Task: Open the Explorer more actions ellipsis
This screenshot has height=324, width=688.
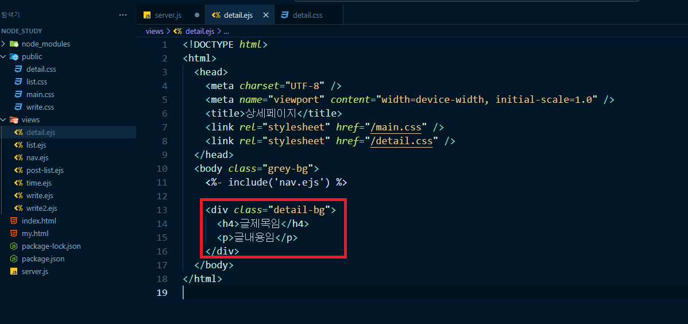Action: [123, 16]
